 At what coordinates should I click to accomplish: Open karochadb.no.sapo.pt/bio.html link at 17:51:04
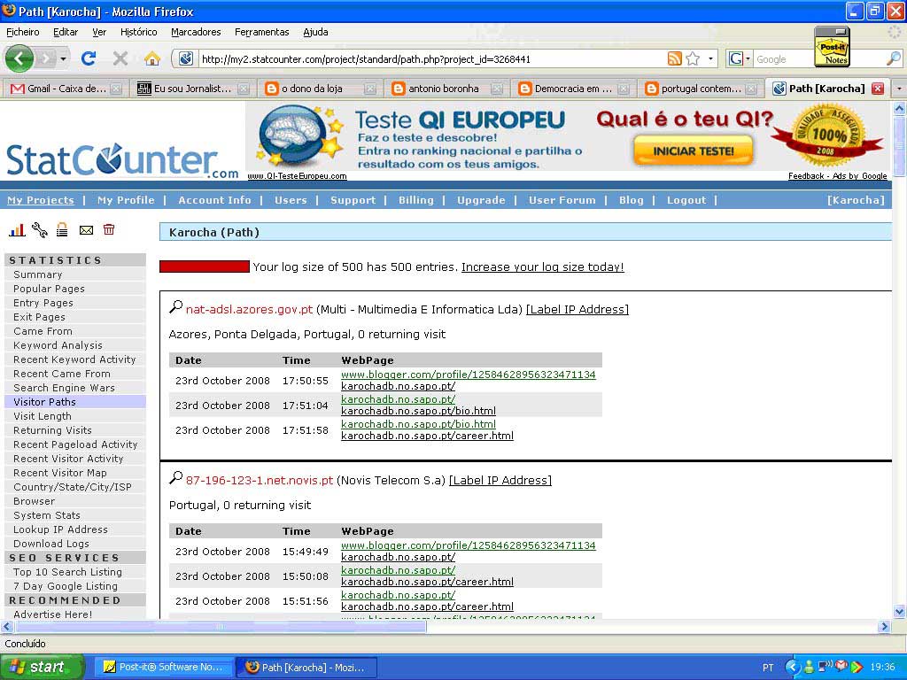(x=418, y=411)
